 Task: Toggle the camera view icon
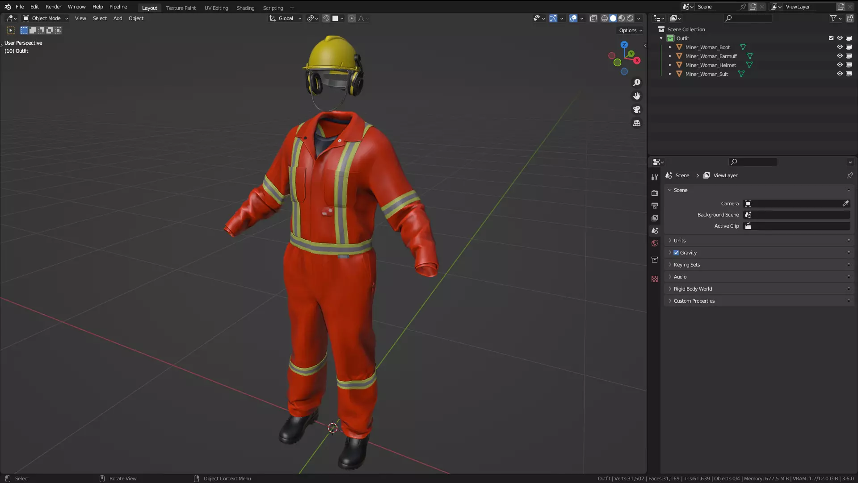coord(637,109)
